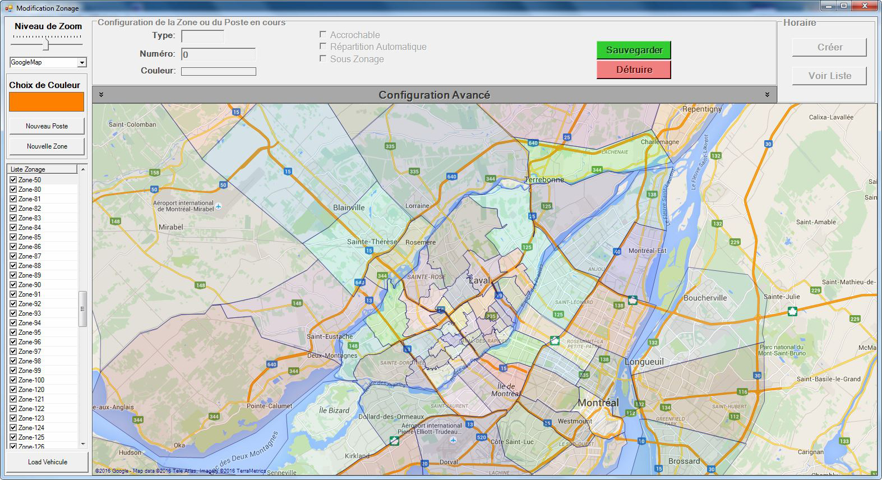The image size is (882, 480).
Task: Click the Couleur field swatch
Action: click(x=219, y=71)
